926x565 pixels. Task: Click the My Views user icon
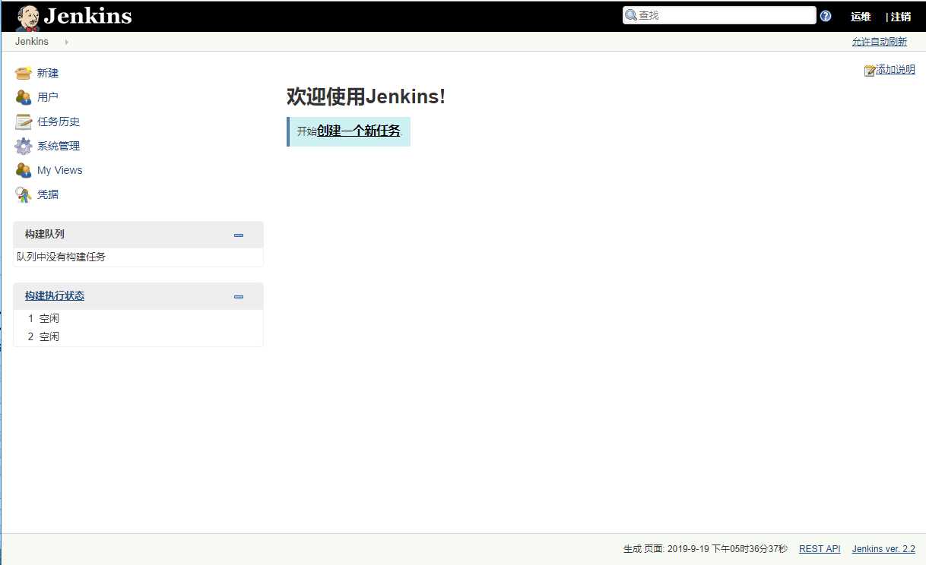[24, 170]
